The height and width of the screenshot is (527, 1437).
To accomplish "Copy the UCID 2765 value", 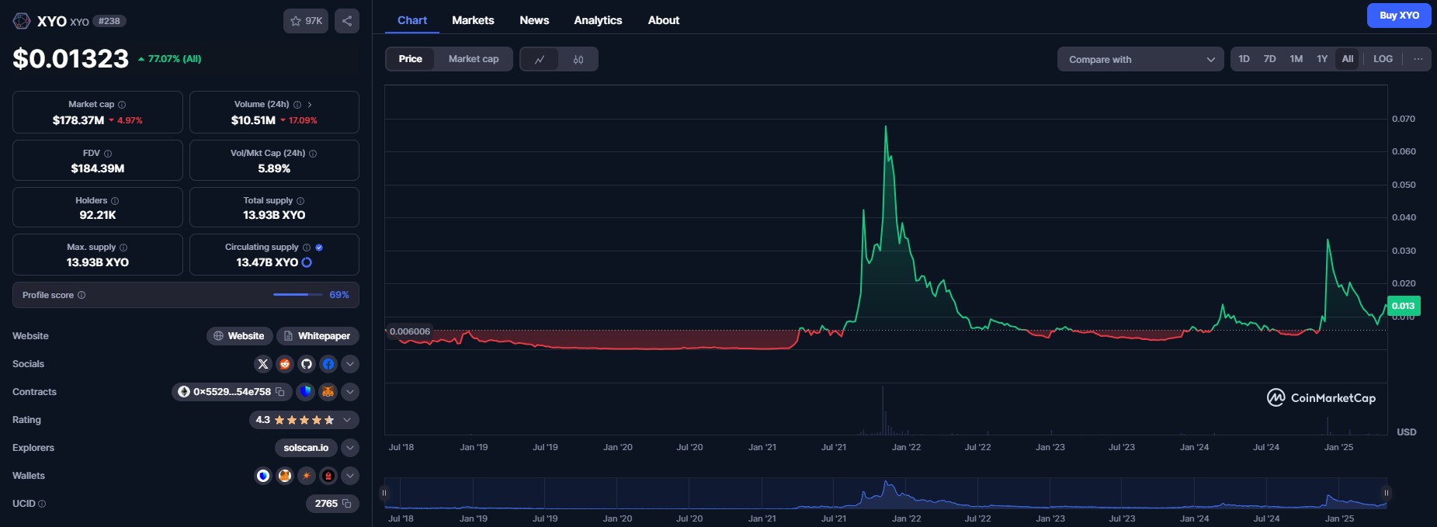I will click(347, 504).
